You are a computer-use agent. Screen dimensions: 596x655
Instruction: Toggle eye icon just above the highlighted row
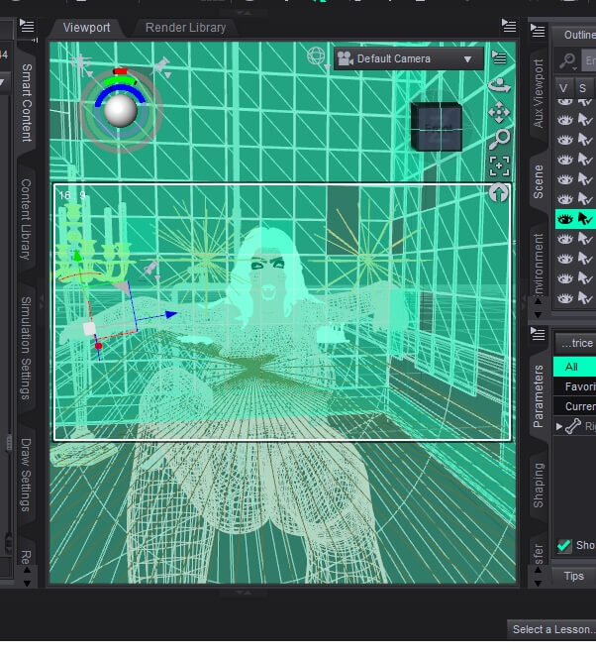[565, 199]
